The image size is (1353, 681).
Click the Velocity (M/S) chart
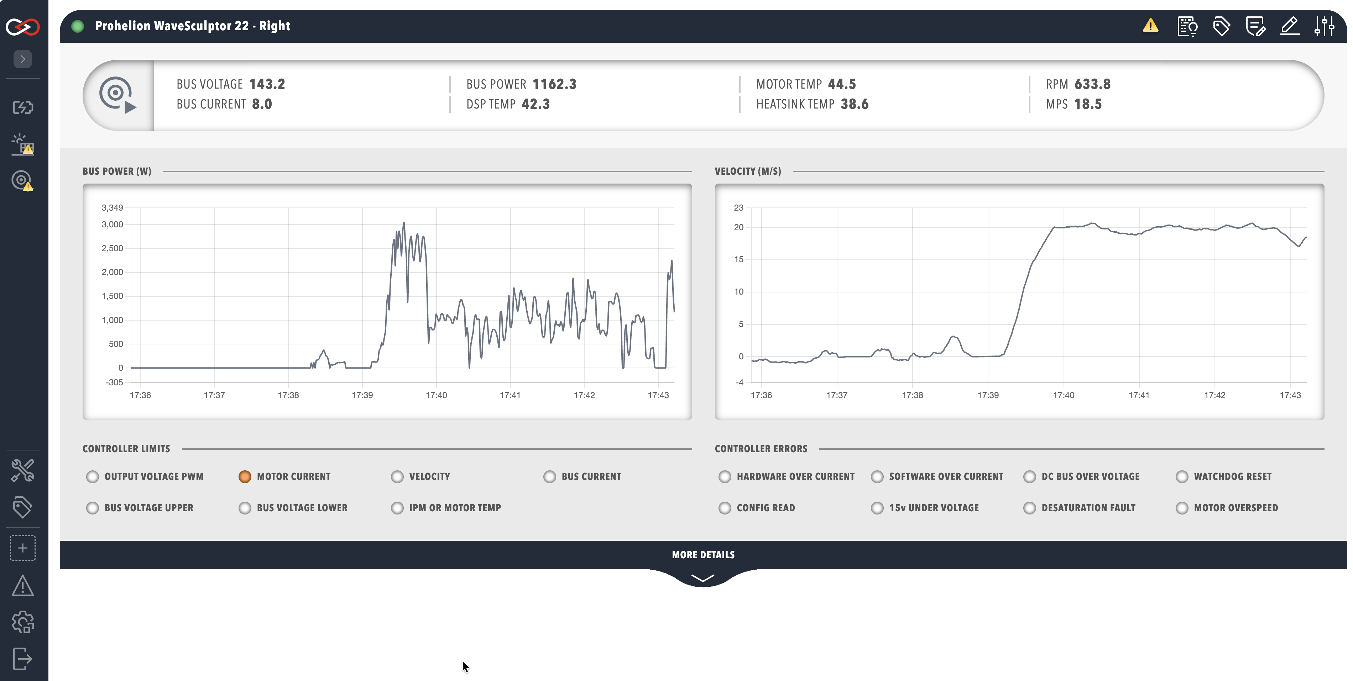tap(1019, 301)
